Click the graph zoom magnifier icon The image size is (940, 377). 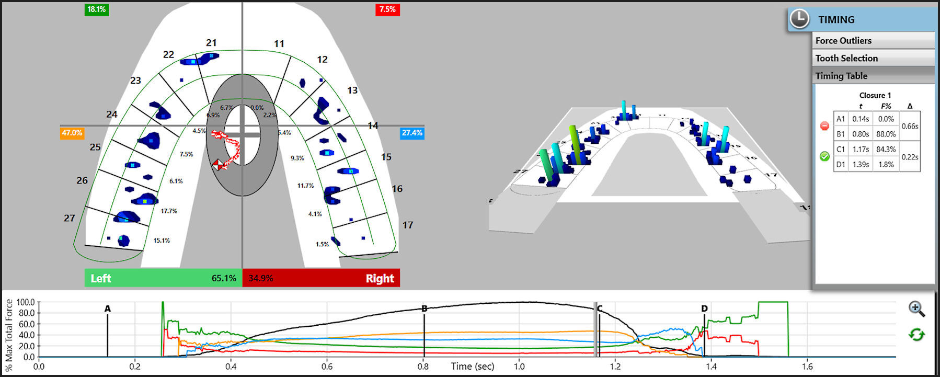916,309
